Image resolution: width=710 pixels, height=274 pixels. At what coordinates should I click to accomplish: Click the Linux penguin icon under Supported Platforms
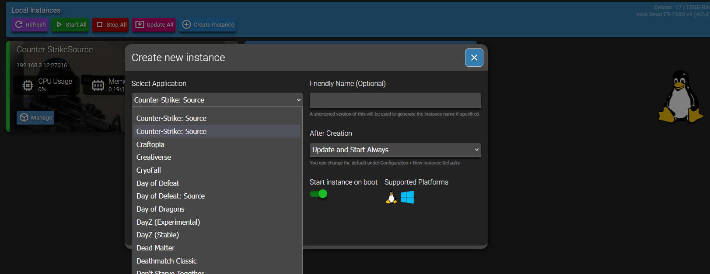(x=392, y=197)
